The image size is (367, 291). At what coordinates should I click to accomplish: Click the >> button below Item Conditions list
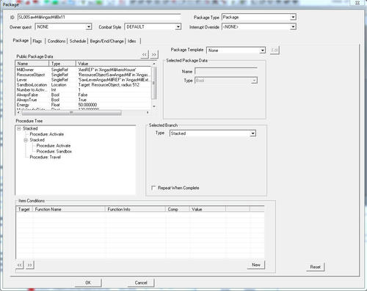[29, 265]
